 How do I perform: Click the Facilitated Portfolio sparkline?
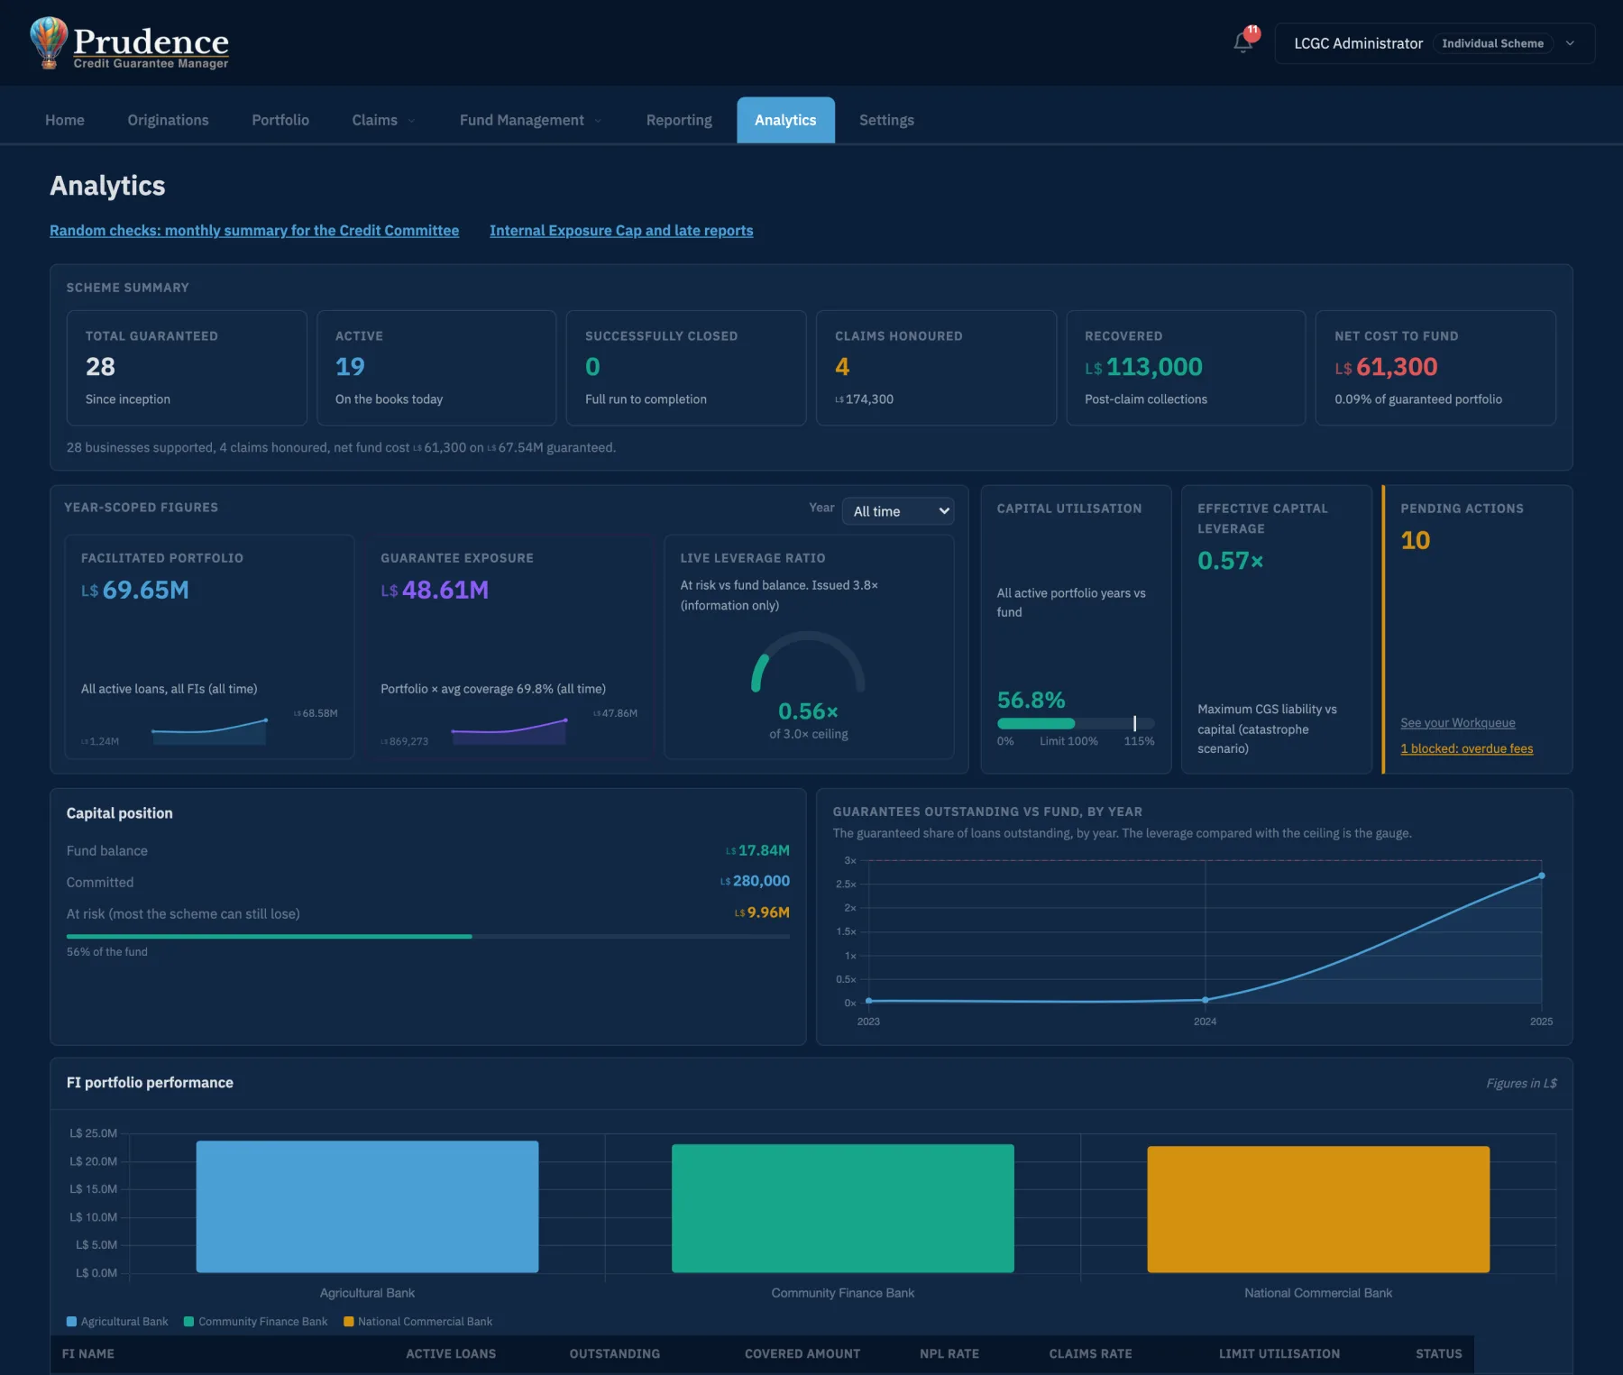click(x=209, y=731)
